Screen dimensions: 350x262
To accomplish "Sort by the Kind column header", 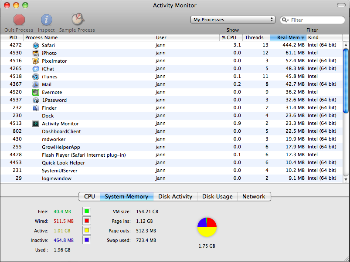I will click(x=324, y=37).
